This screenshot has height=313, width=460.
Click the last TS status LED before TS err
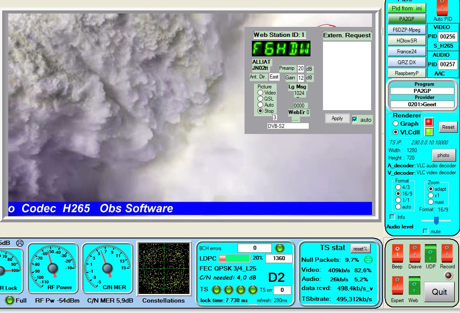point(253,290)
